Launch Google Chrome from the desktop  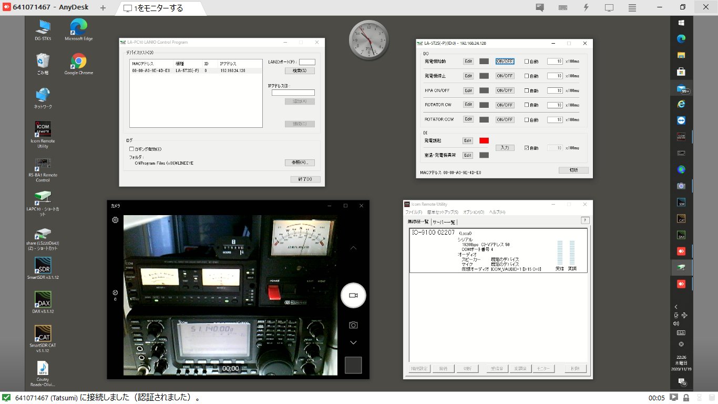coord(78,62)
